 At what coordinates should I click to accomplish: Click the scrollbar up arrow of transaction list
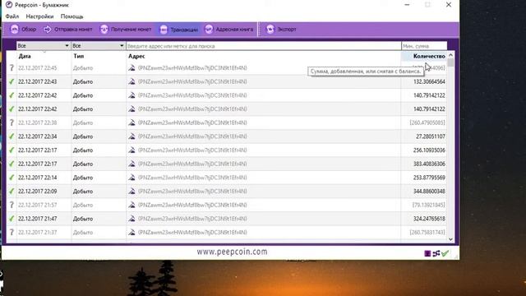coord(451,55)
